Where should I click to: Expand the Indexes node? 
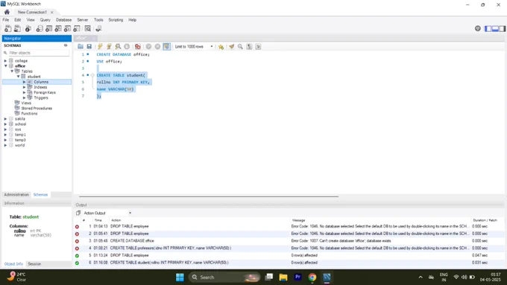(x=24, y=87)
